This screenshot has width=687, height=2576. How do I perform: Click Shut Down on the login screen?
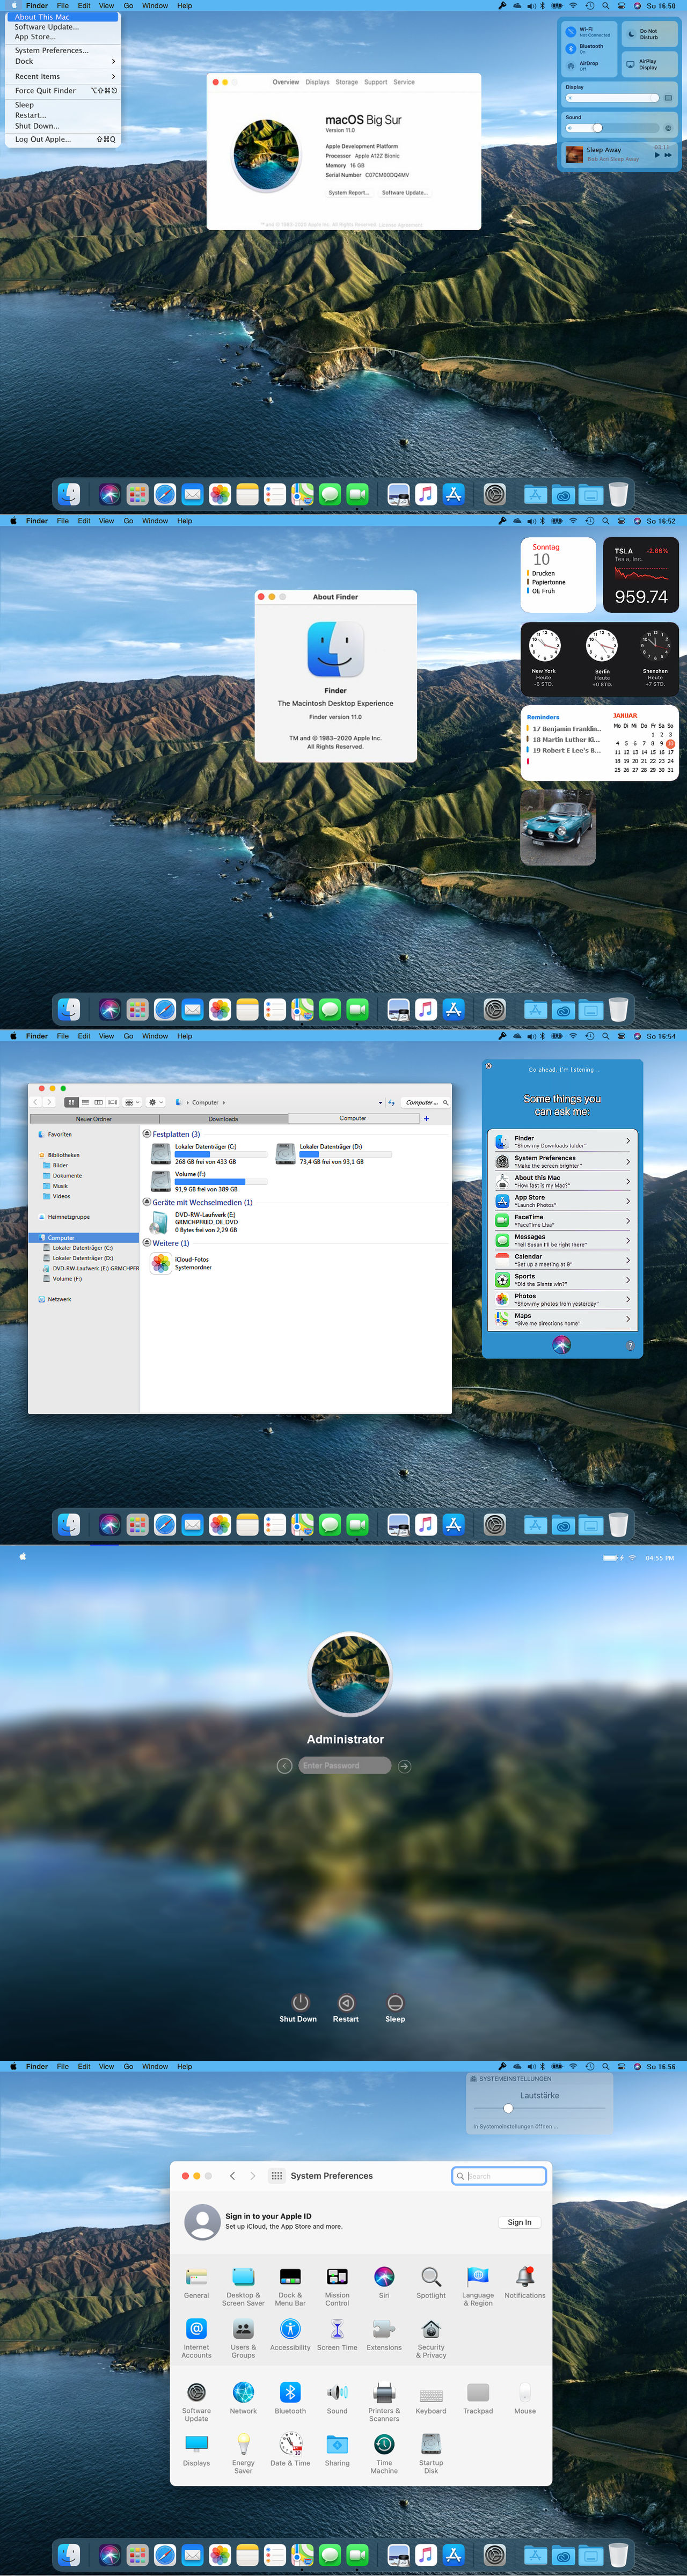pos(298,2008)
